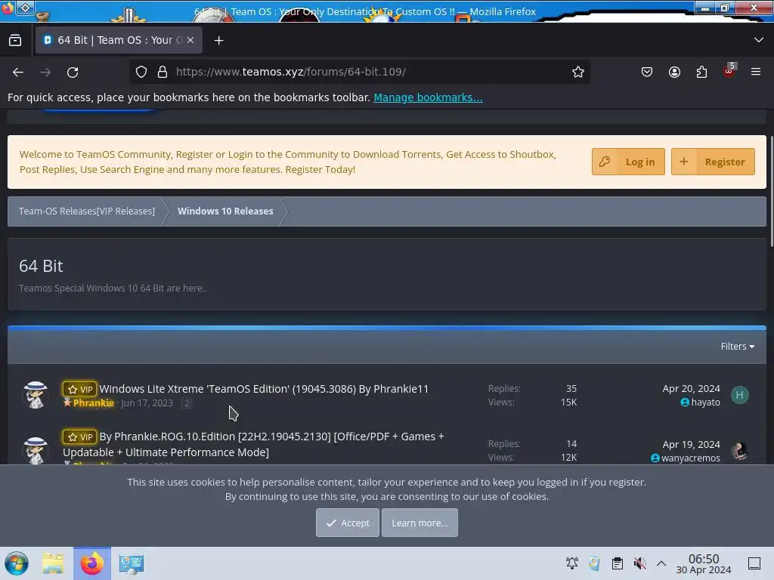List all tabs dropdown arrow
Viewport: 774px width, 580px height.
(x=759, y=40)
